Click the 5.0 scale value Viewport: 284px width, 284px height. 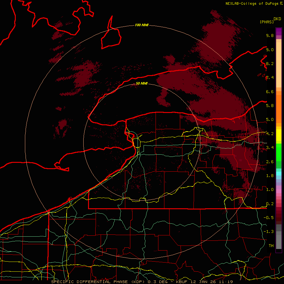pos(270,120)
